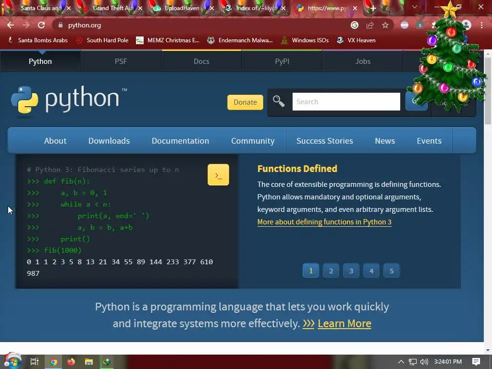Viewport: 492px width, 369px height.
Task: Click the page vertical scrollbar thumb
Action: [488, 90]
